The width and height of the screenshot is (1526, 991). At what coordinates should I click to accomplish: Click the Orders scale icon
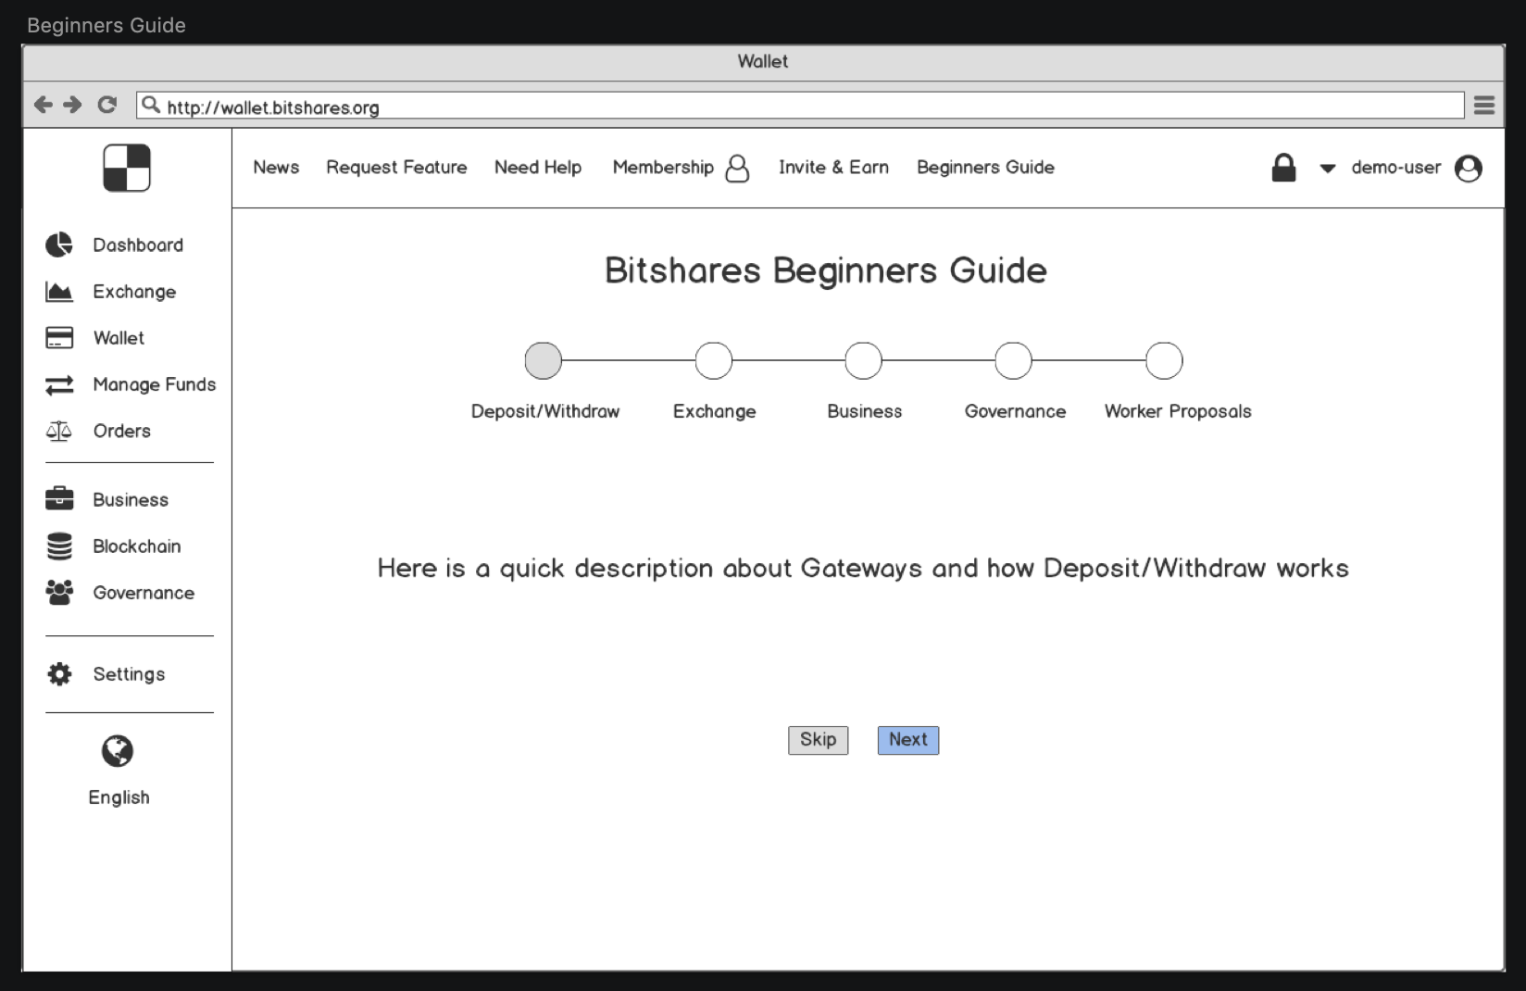coord(59,431)
